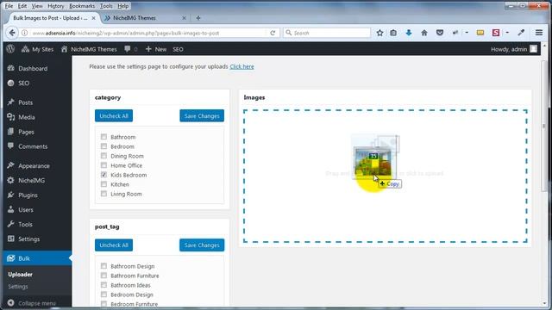Click the yellow toolbar extension icon
Viewport: 552px width, 310px height.
(x=480, y=33)
